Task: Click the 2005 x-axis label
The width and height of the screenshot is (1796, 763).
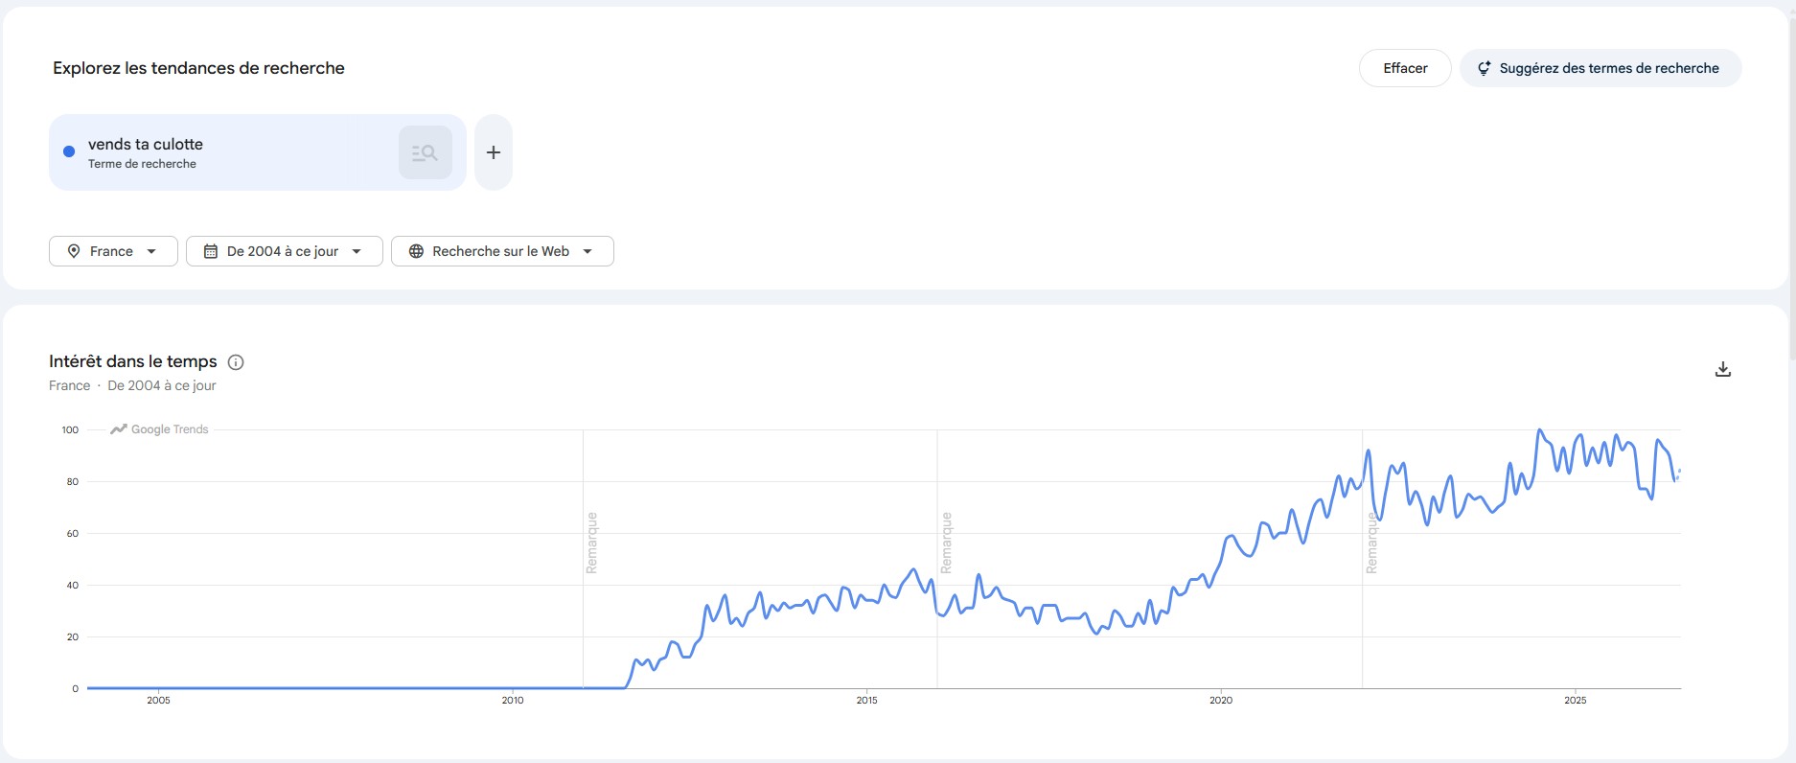Action: [x=158, y=701]
